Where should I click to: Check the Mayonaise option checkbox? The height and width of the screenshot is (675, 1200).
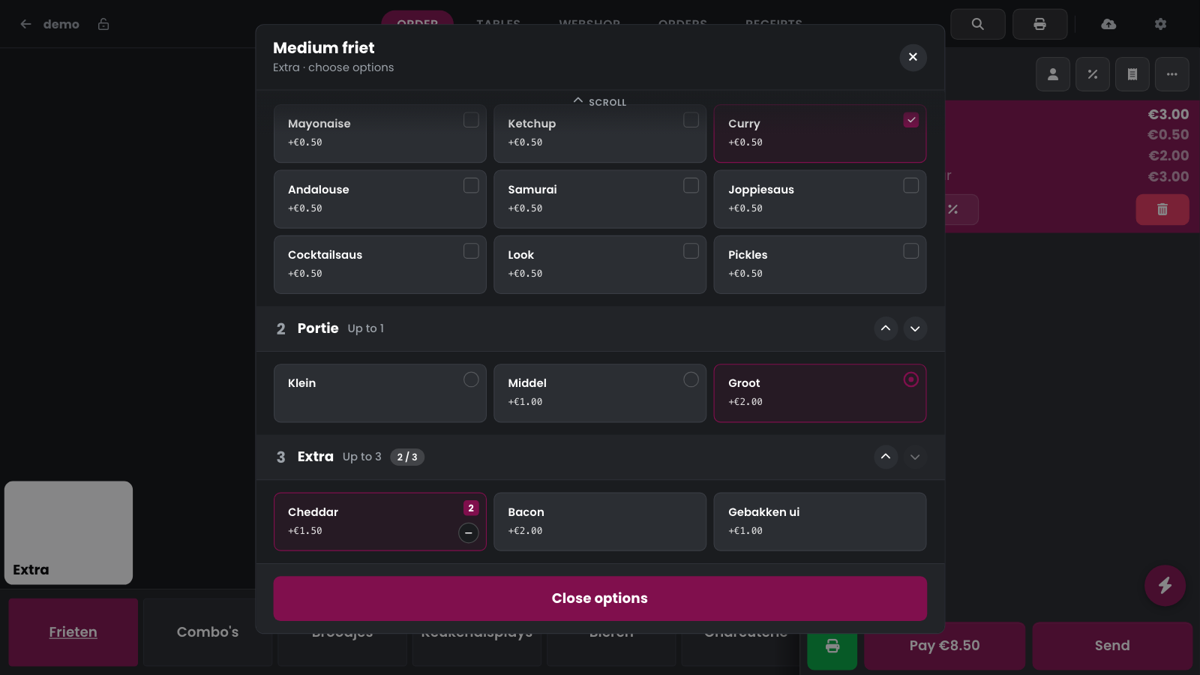[471, 120]
